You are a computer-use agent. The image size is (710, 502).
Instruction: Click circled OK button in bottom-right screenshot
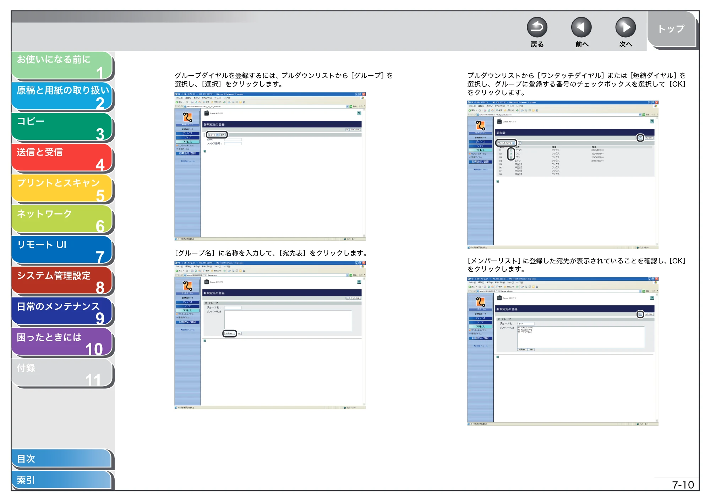coord(640,314)
